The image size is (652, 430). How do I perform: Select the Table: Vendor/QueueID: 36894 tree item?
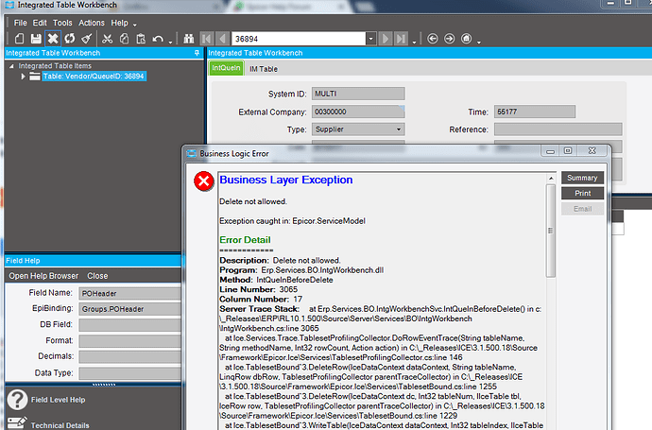pos(94,77)
